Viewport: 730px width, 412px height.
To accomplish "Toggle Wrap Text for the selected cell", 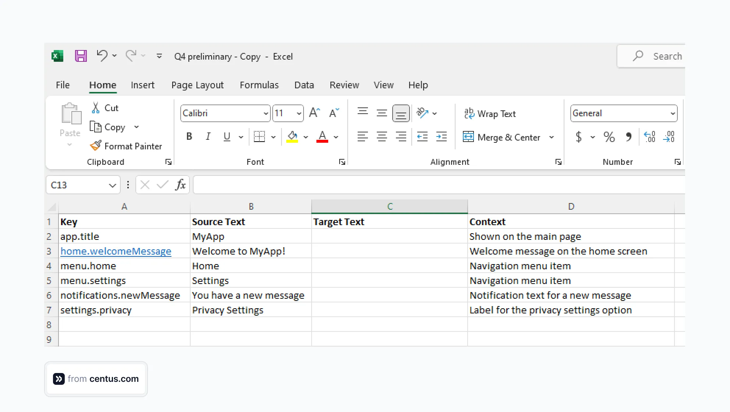I will coord(490,113).
